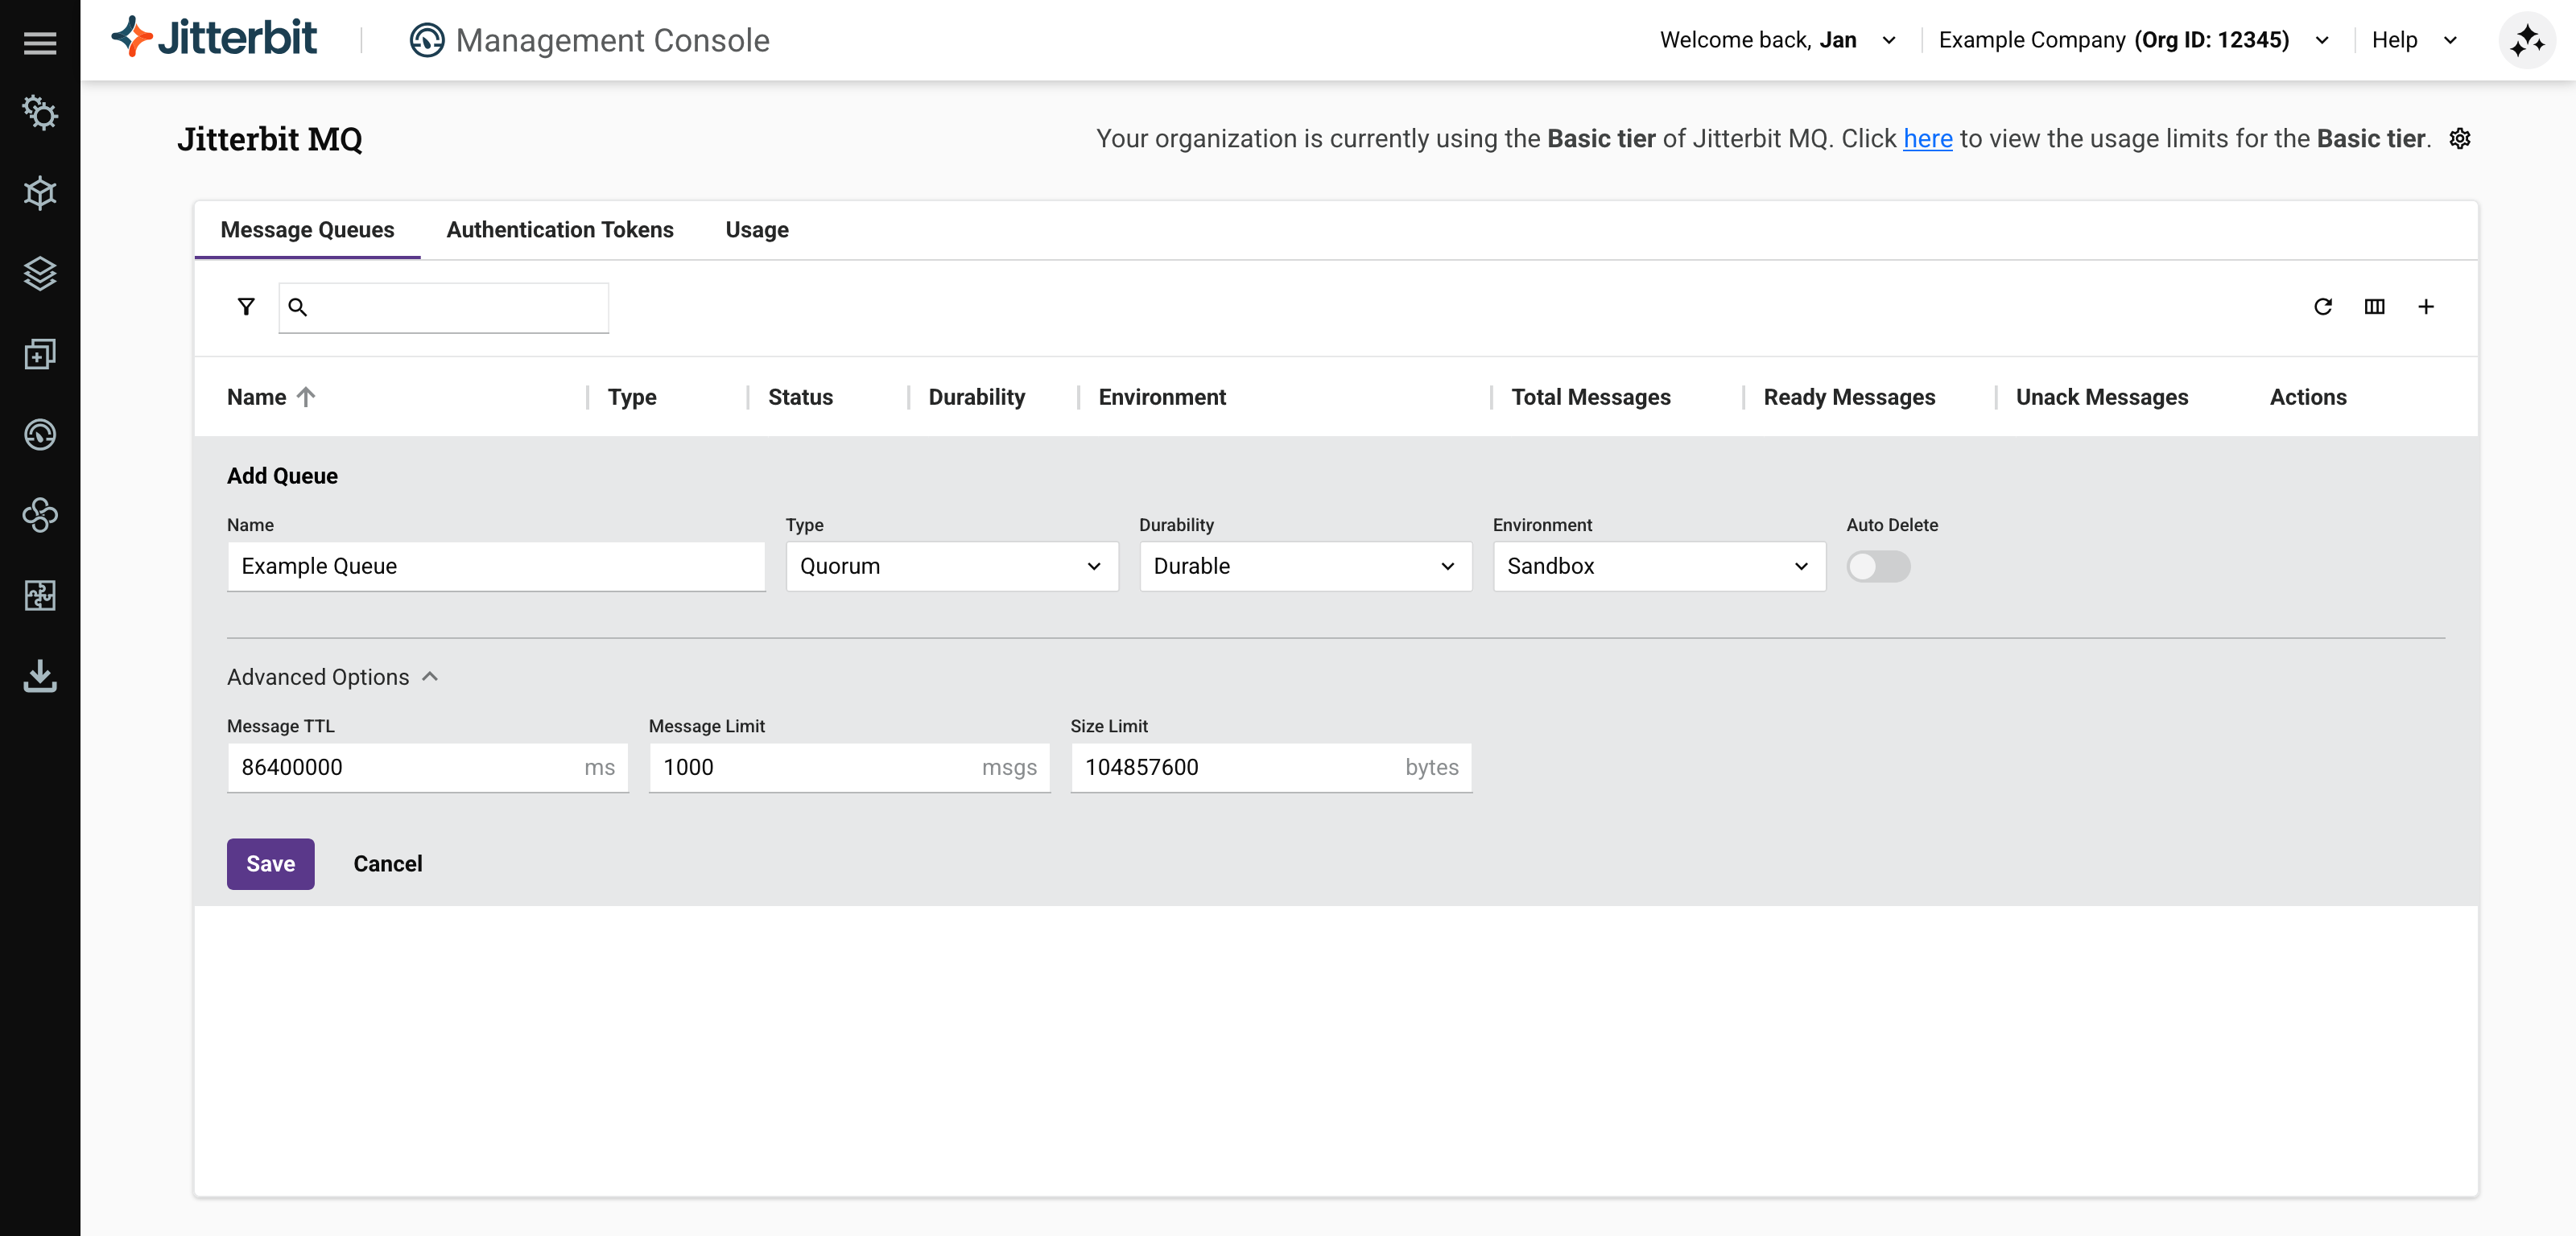
Task: Click the here link to view usage limits
Action: (1927, 139)
